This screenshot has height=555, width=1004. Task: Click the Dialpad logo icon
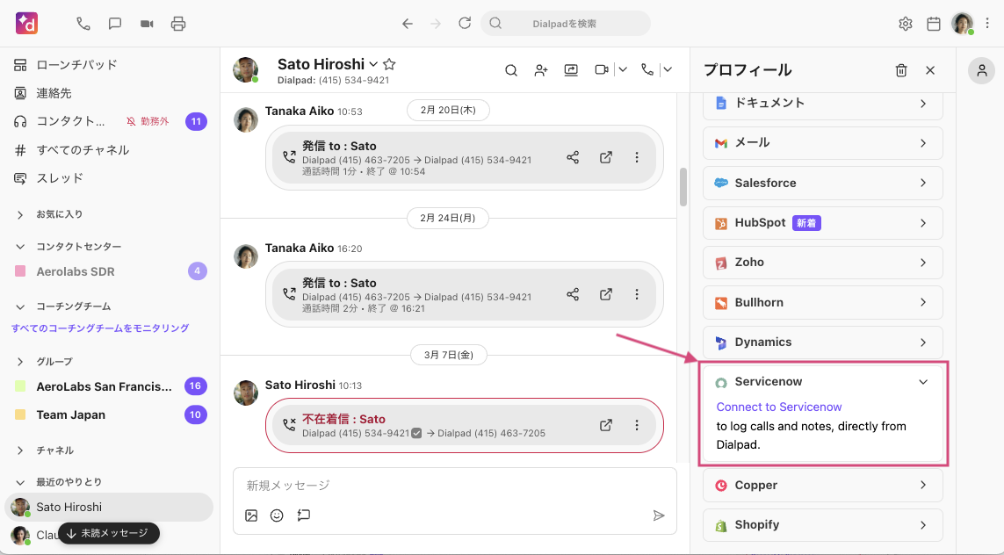(27, 24)
